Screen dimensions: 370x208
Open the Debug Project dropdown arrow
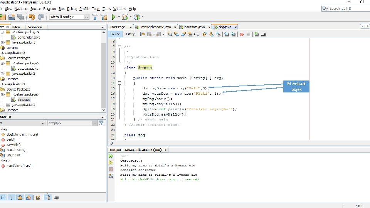tap(131, 17)
